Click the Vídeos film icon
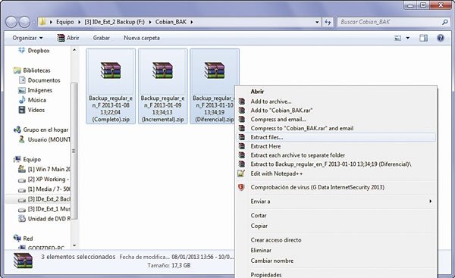 point(22,110)
